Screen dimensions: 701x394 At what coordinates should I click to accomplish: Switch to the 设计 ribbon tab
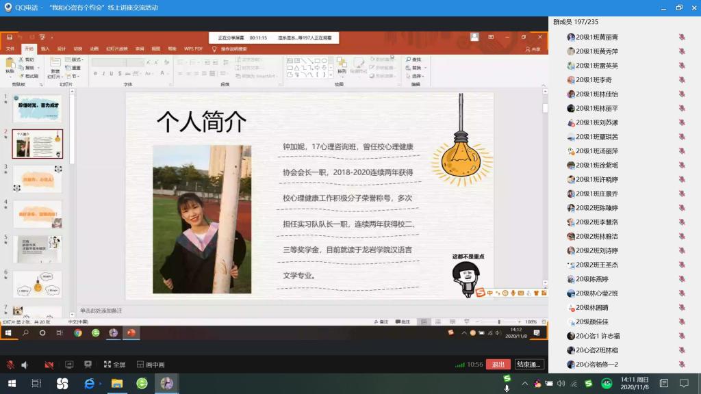coord(62,49)
